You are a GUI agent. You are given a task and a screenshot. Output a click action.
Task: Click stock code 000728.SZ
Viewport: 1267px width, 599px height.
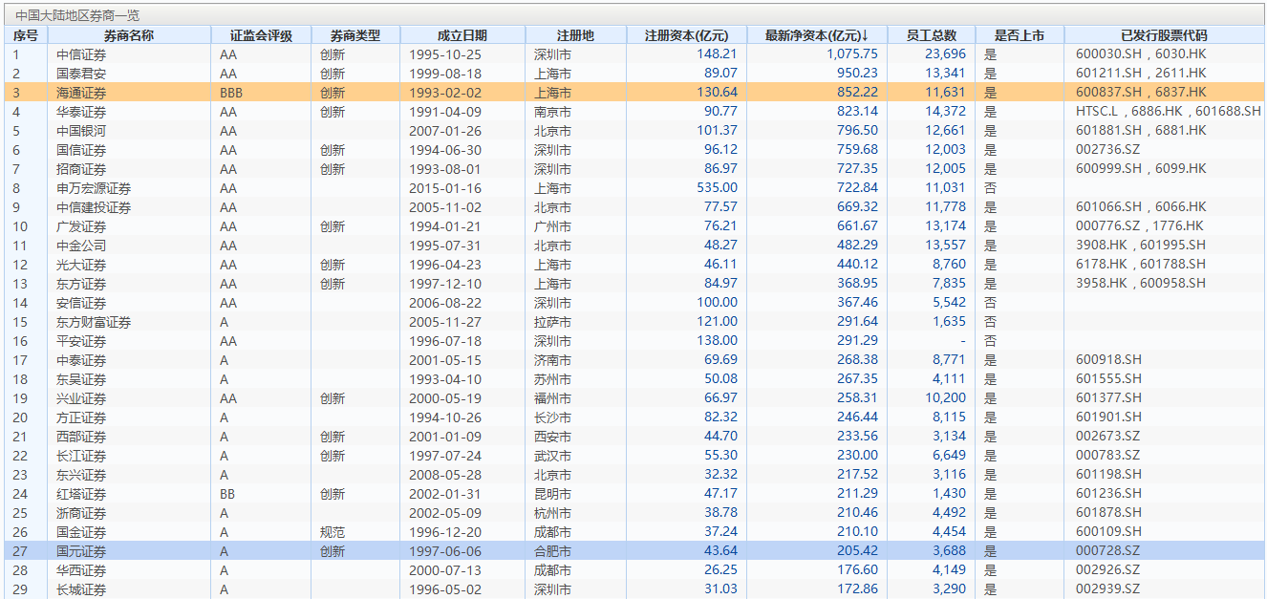click(x=1107, y=551)
